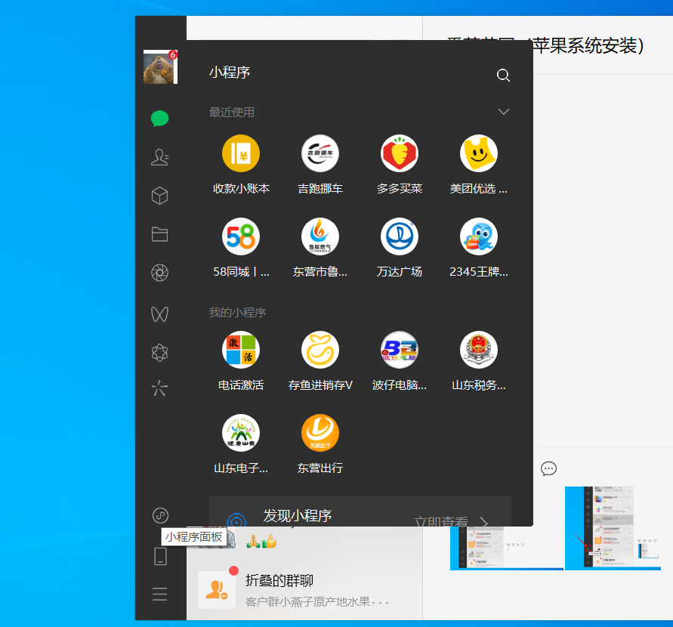Viewport: 673px width, 627px height.
Task: Click the 最近使用 section label
Action: pos(232,112)
